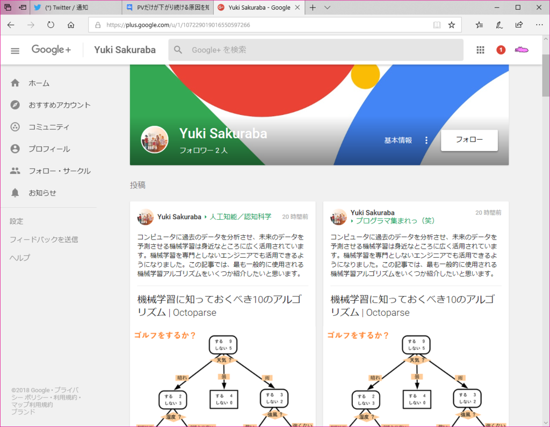
Task: Click フィードバックを送信 link
Action: (44, 240)
